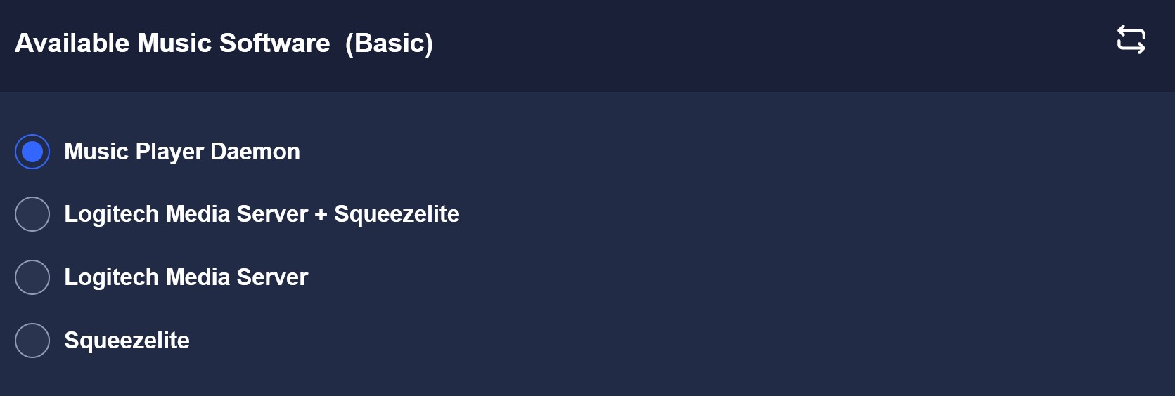Select Logitech Media Server + Squeezelite radio button
Screen dimensions: 1175x396
(x=32, y=214)
